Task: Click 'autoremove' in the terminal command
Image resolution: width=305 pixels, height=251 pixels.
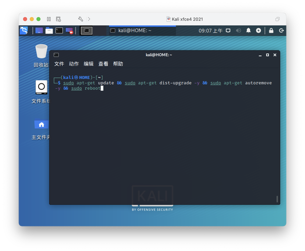Action: pyautogui.click(x=258, y=83)
